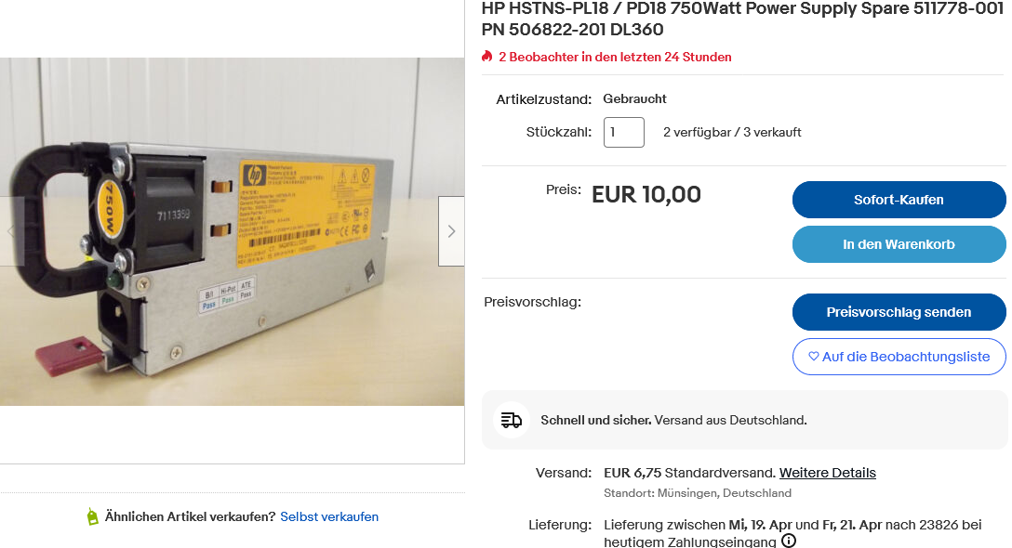1012x548 pixels.
Task: Click the green price tag icon
Action: click(x=93, y=516)
